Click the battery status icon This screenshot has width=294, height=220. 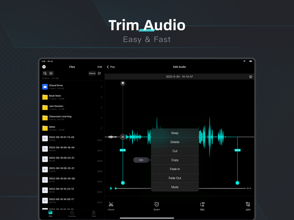[251, 61]
